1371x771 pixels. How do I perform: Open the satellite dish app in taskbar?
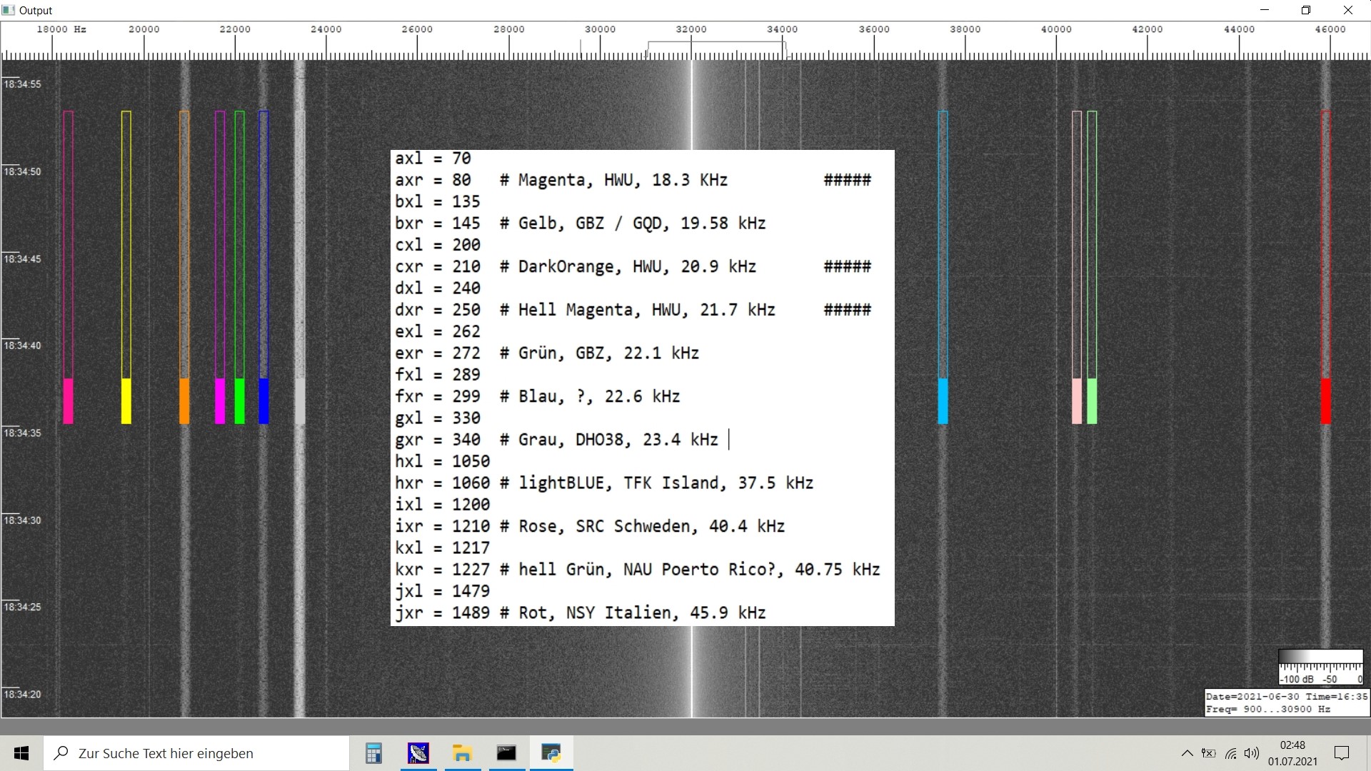(418, 753)
